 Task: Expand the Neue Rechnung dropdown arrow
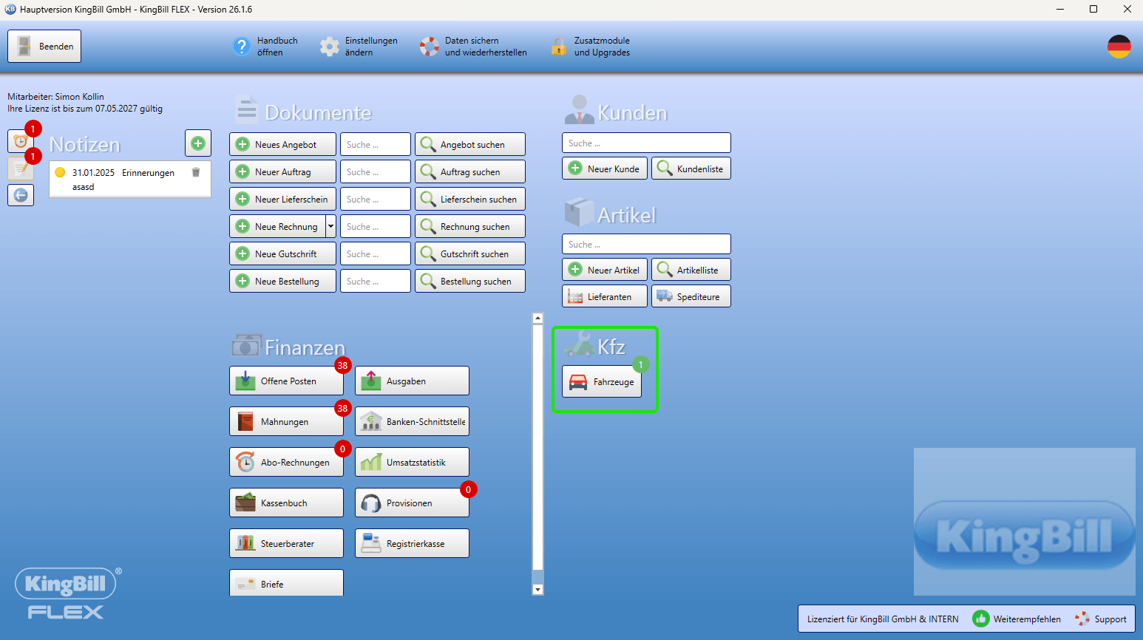tap(330, 226)
